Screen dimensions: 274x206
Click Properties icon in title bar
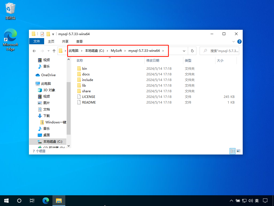click(x=42, y=34)
